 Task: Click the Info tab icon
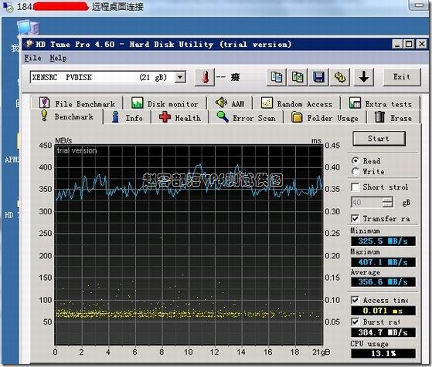coord(116,117)
